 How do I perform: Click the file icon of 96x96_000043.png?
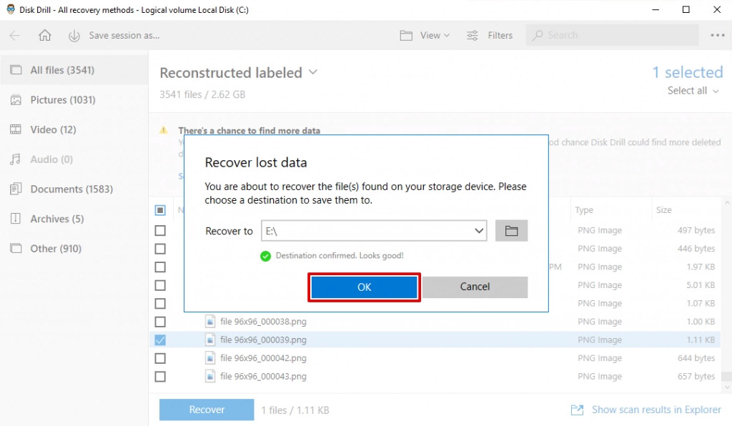point(210,376)
